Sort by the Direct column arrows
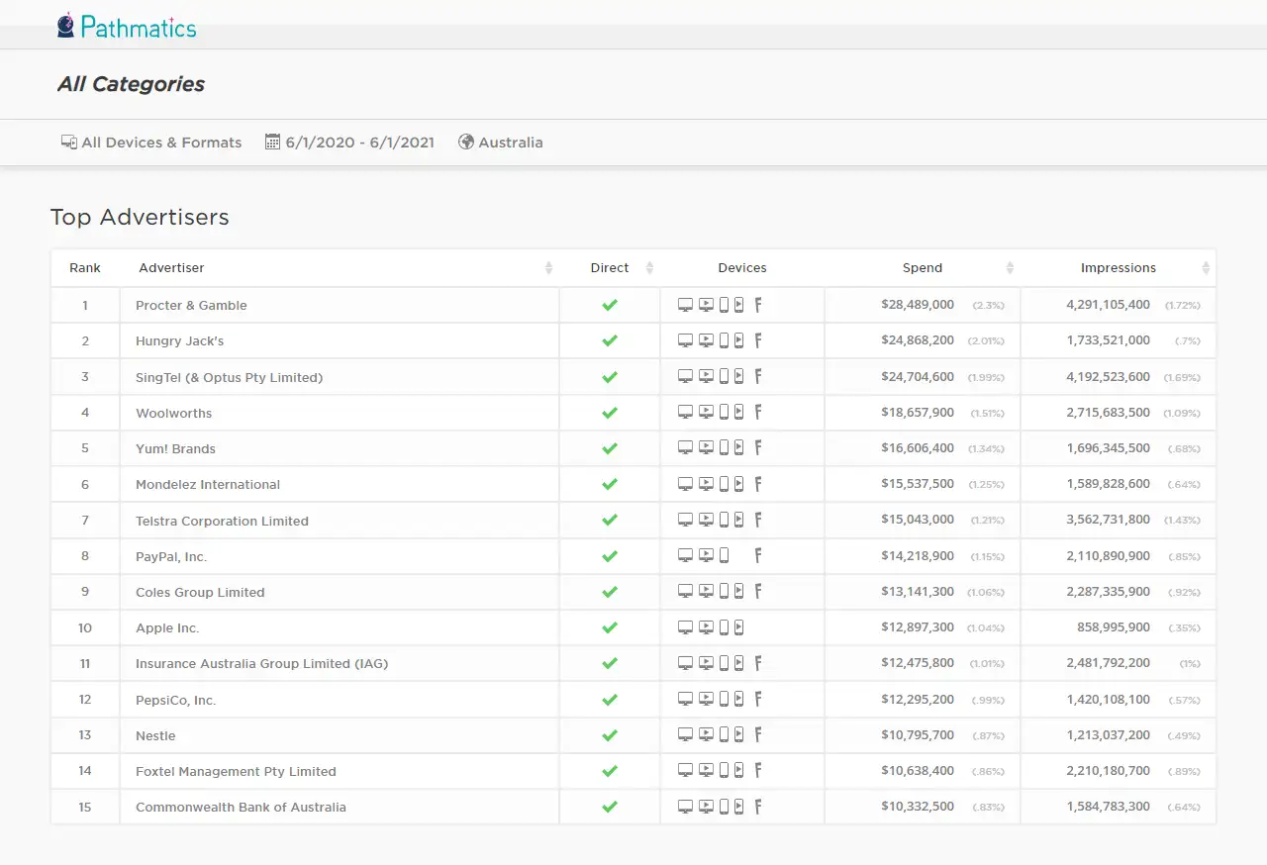 tap(649, 268)
